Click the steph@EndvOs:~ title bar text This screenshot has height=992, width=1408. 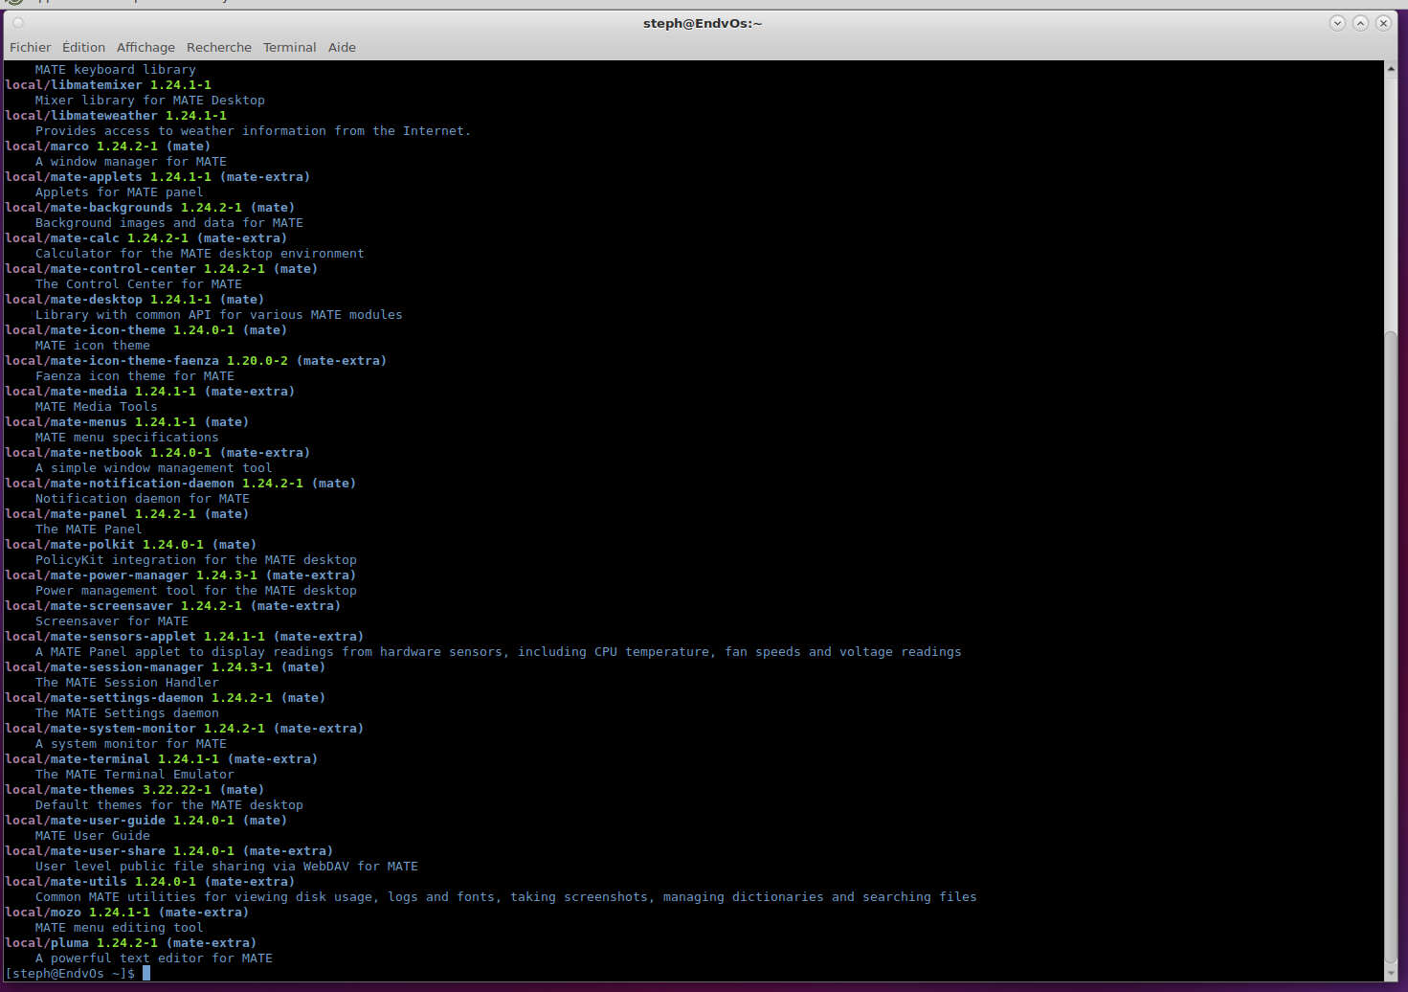click(x=703, y=23)
